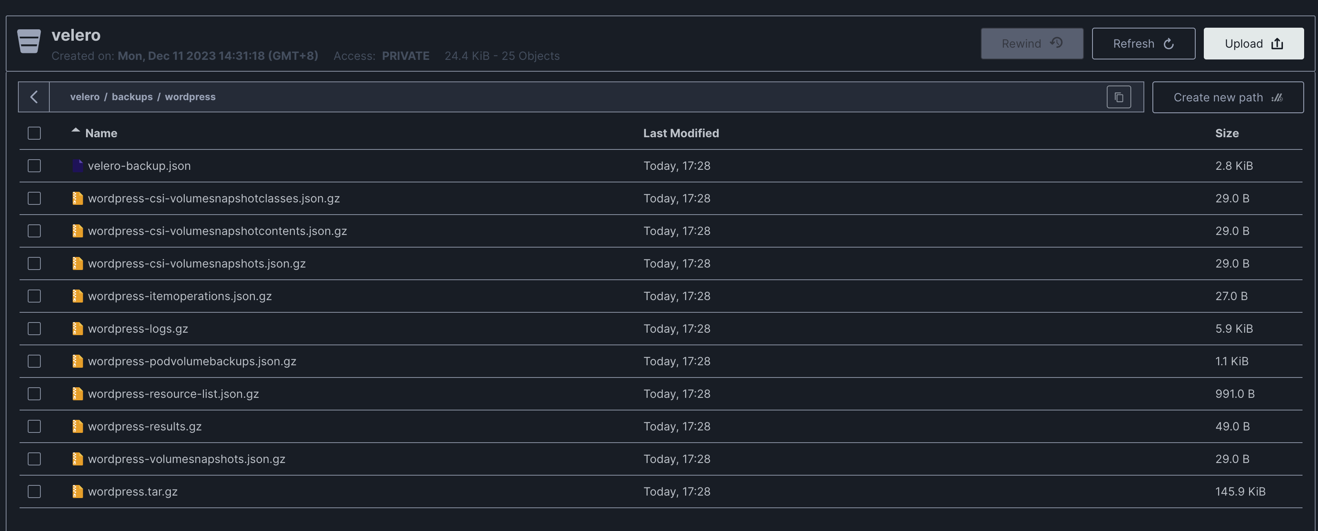
Task: Sort by Size column header
Action: click(x=1226, y=134)
